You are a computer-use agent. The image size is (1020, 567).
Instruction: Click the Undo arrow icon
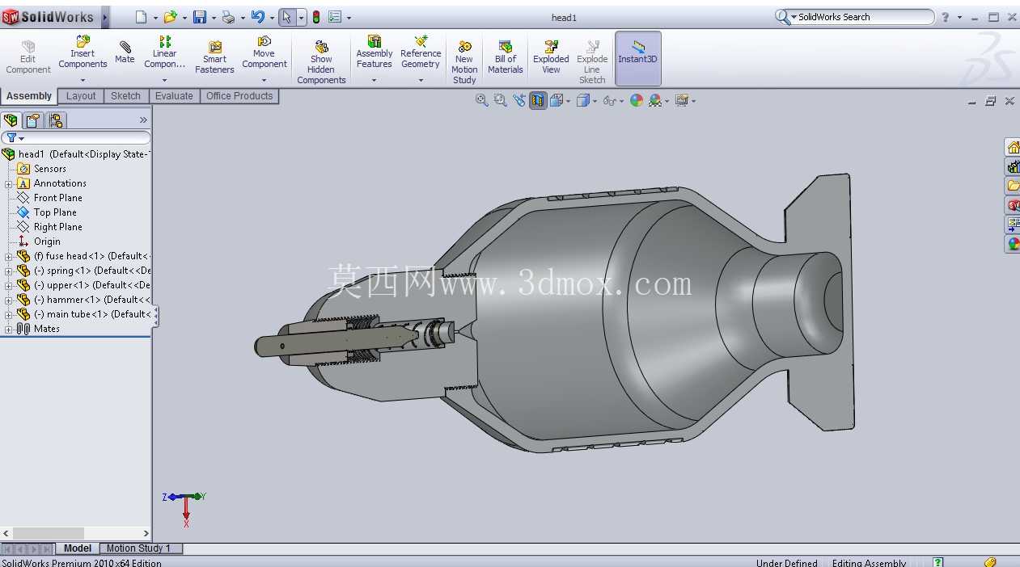click(257, 17)
